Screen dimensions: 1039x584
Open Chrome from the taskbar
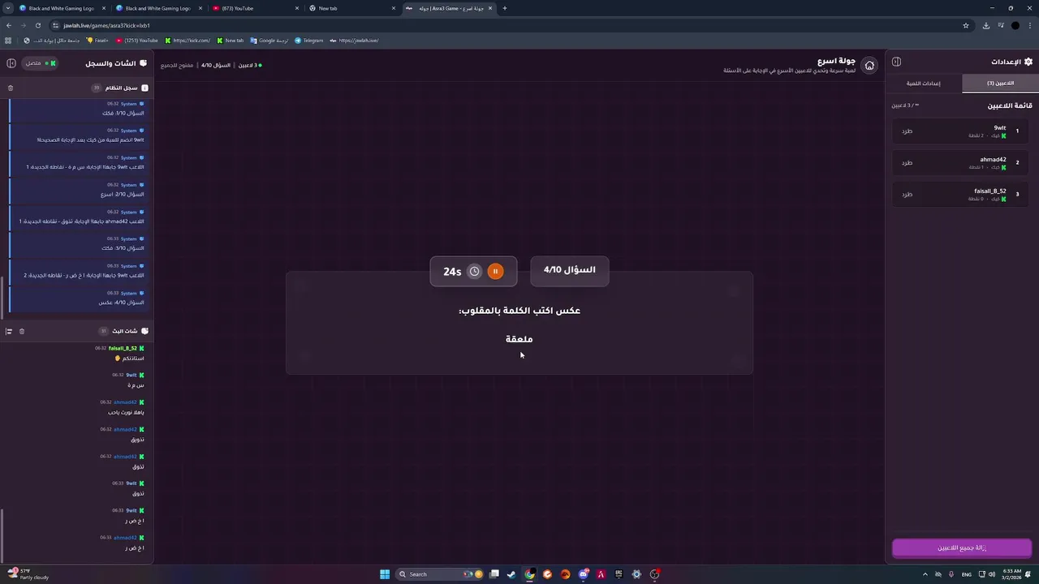coord(529,574)
